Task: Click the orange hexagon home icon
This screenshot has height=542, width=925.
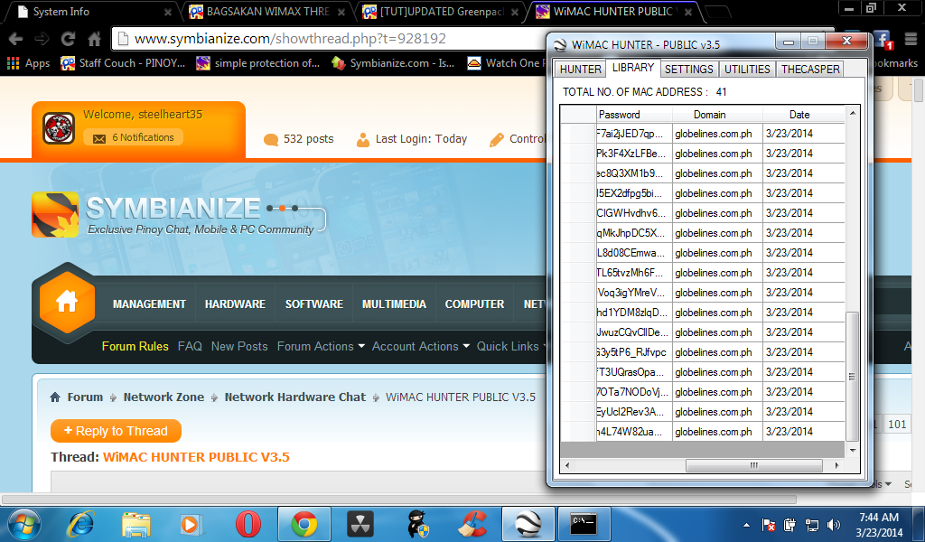Action: (x=67, y=302)
